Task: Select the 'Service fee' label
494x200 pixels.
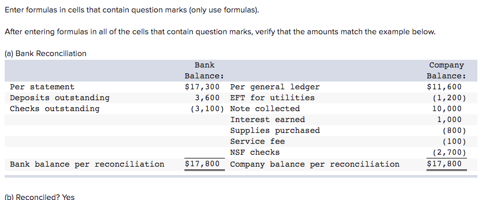Action: pos(258,141)
